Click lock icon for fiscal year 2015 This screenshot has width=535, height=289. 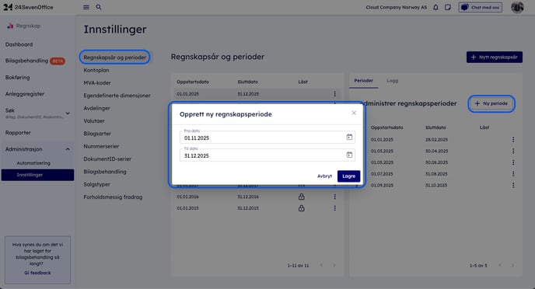[x=301, y=208]
